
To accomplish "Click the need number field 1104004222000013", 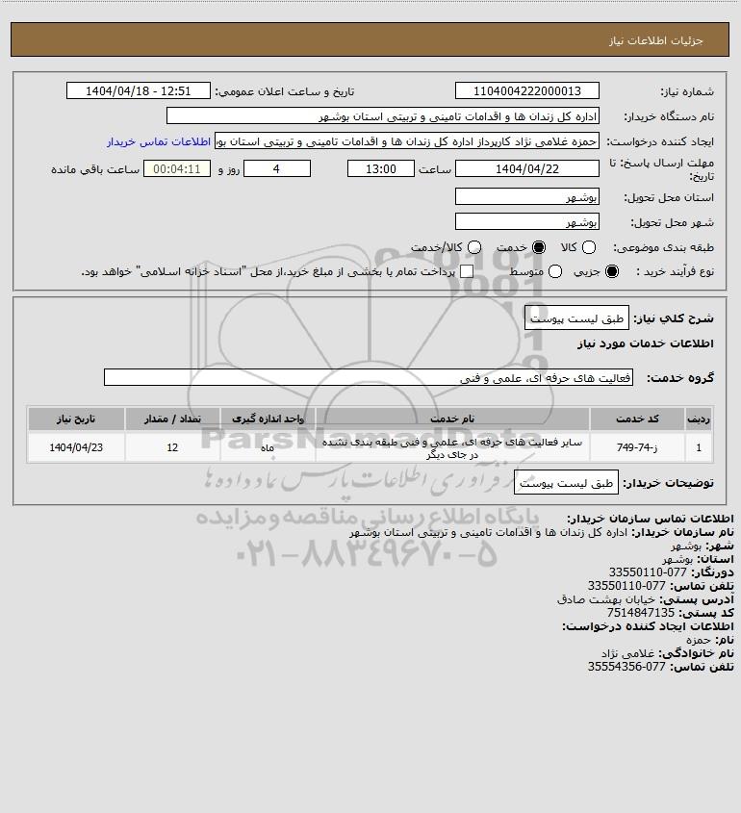I will click(x=526, y=90).
